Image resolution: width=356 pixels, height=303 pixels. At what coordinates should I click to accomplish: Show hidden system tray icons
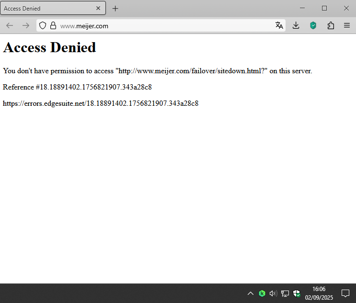[x=251, y=293]
